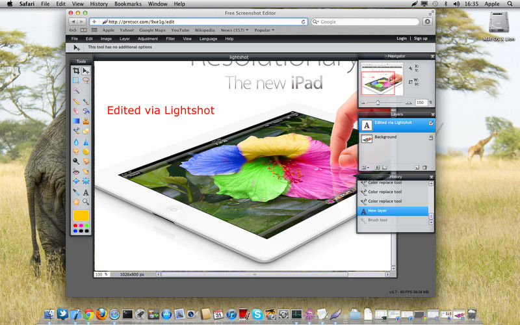Screen dimensions: 520x325
Task: Toggle layer settings at Layers panel bottom-left
Action: click(x=365, y=168)
